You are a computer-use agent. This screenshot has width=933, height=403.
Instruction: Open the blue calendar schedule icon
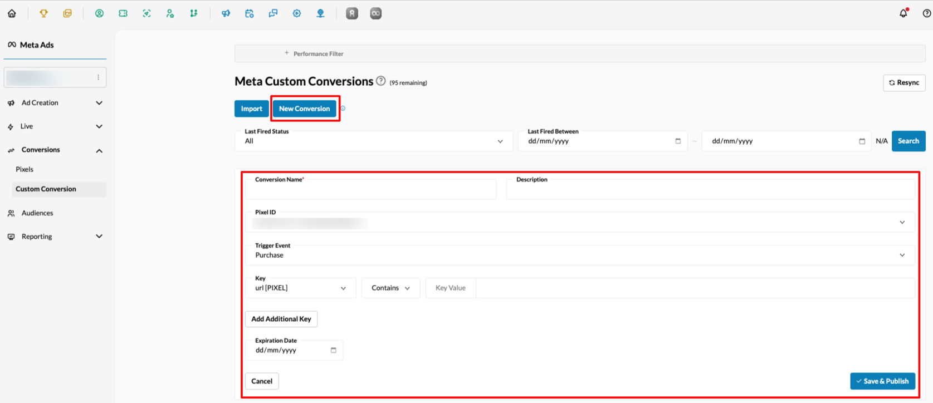pos(250,13)
